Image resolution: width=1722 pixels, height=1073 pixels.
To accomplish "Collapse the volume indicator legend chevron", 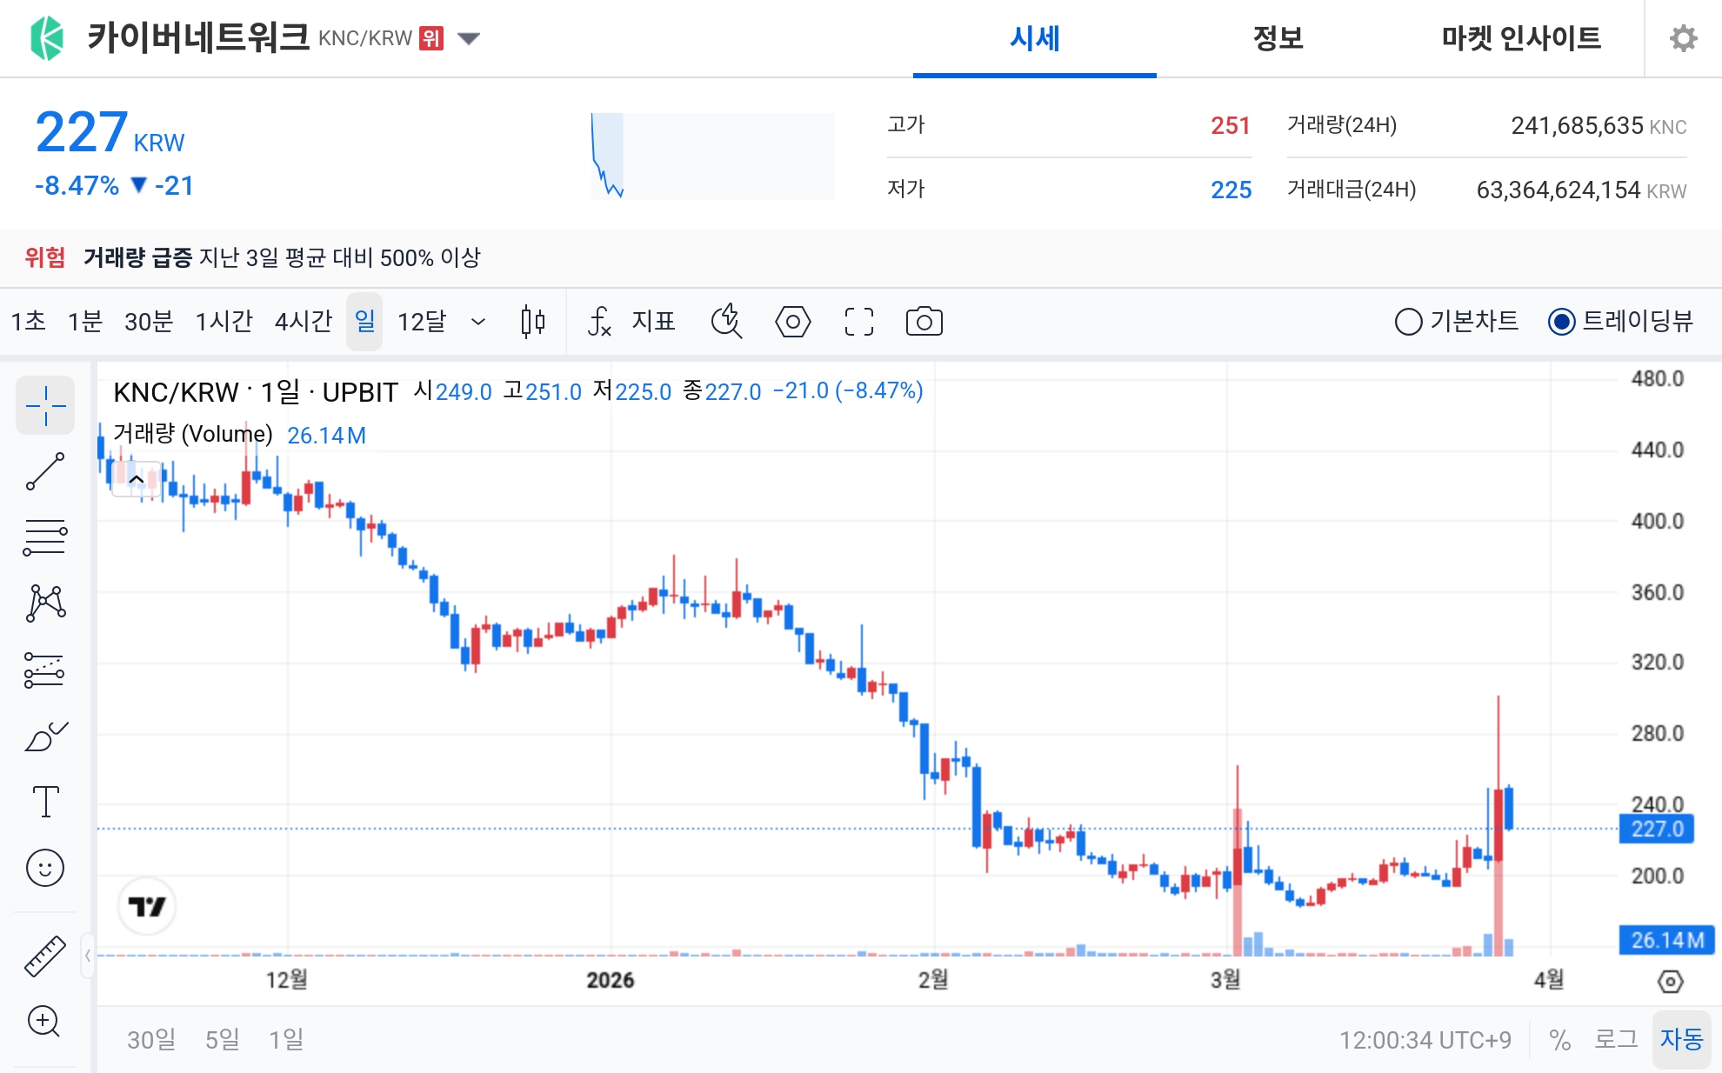I will click(135, 478).
